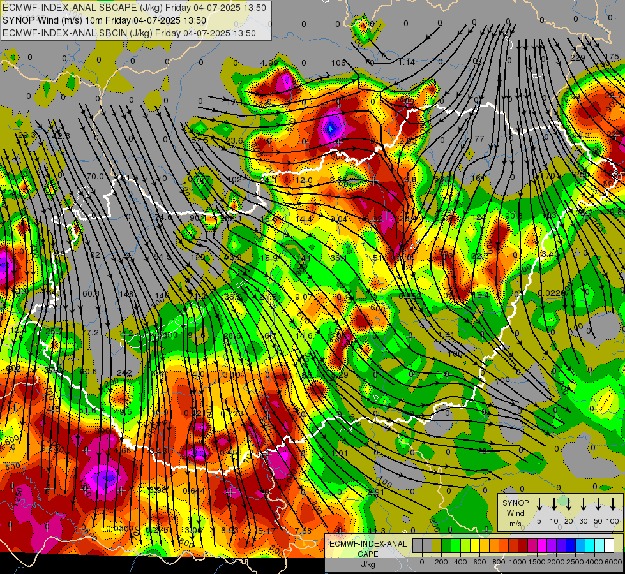Click the 1.14 value on the map
Viewport: 625px width, 574px height.
(x=407, y=63)
